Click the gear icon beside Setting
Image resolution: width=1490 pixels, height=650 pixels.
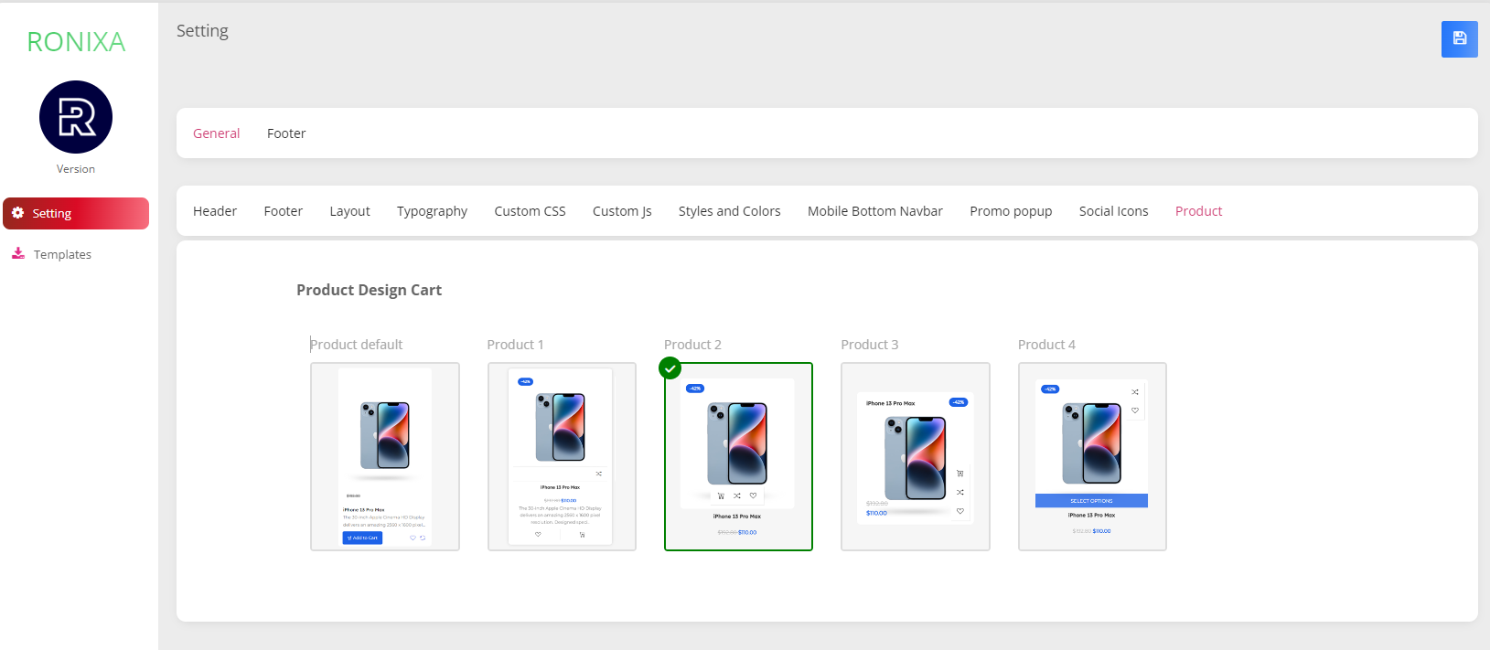(17, 213)
